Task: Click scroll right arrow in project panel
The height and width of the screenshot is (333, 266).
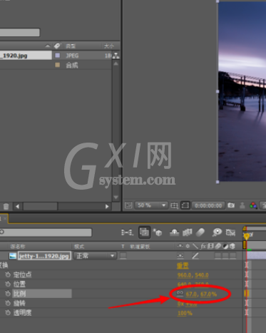Action: tap(107, 206)
